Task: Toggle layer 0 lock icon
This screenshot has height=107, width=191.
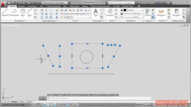Action: (x=67, y=17)
